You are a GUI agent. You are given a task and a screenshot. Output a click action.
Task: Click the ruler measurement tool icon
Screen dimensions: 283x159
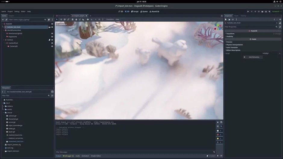tap(83, 20)
